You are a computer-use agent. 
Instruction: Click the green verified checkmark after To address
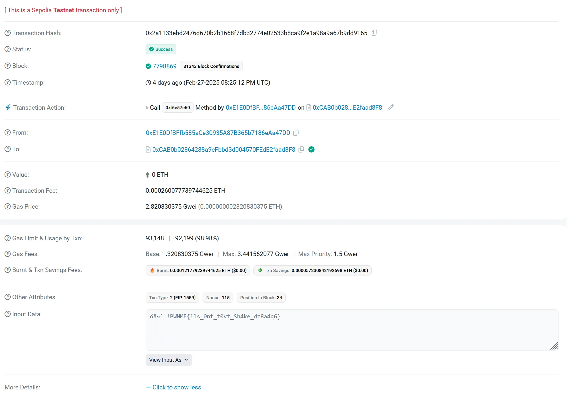pyautogui.click(x=311, y=149)
